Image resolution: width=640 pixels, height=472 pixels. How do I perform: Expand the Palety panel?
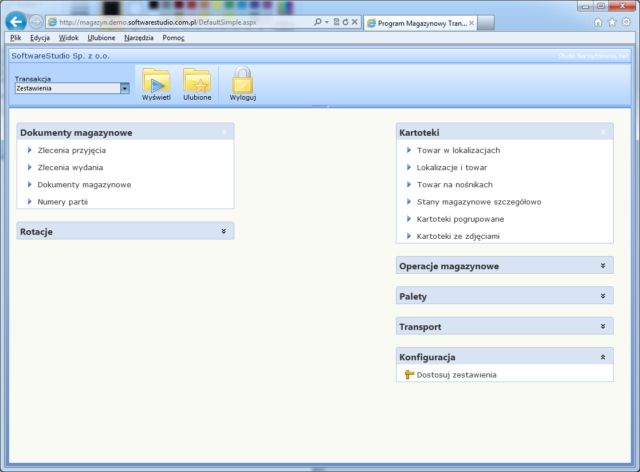pyautogui.click(x=603, y=296)
